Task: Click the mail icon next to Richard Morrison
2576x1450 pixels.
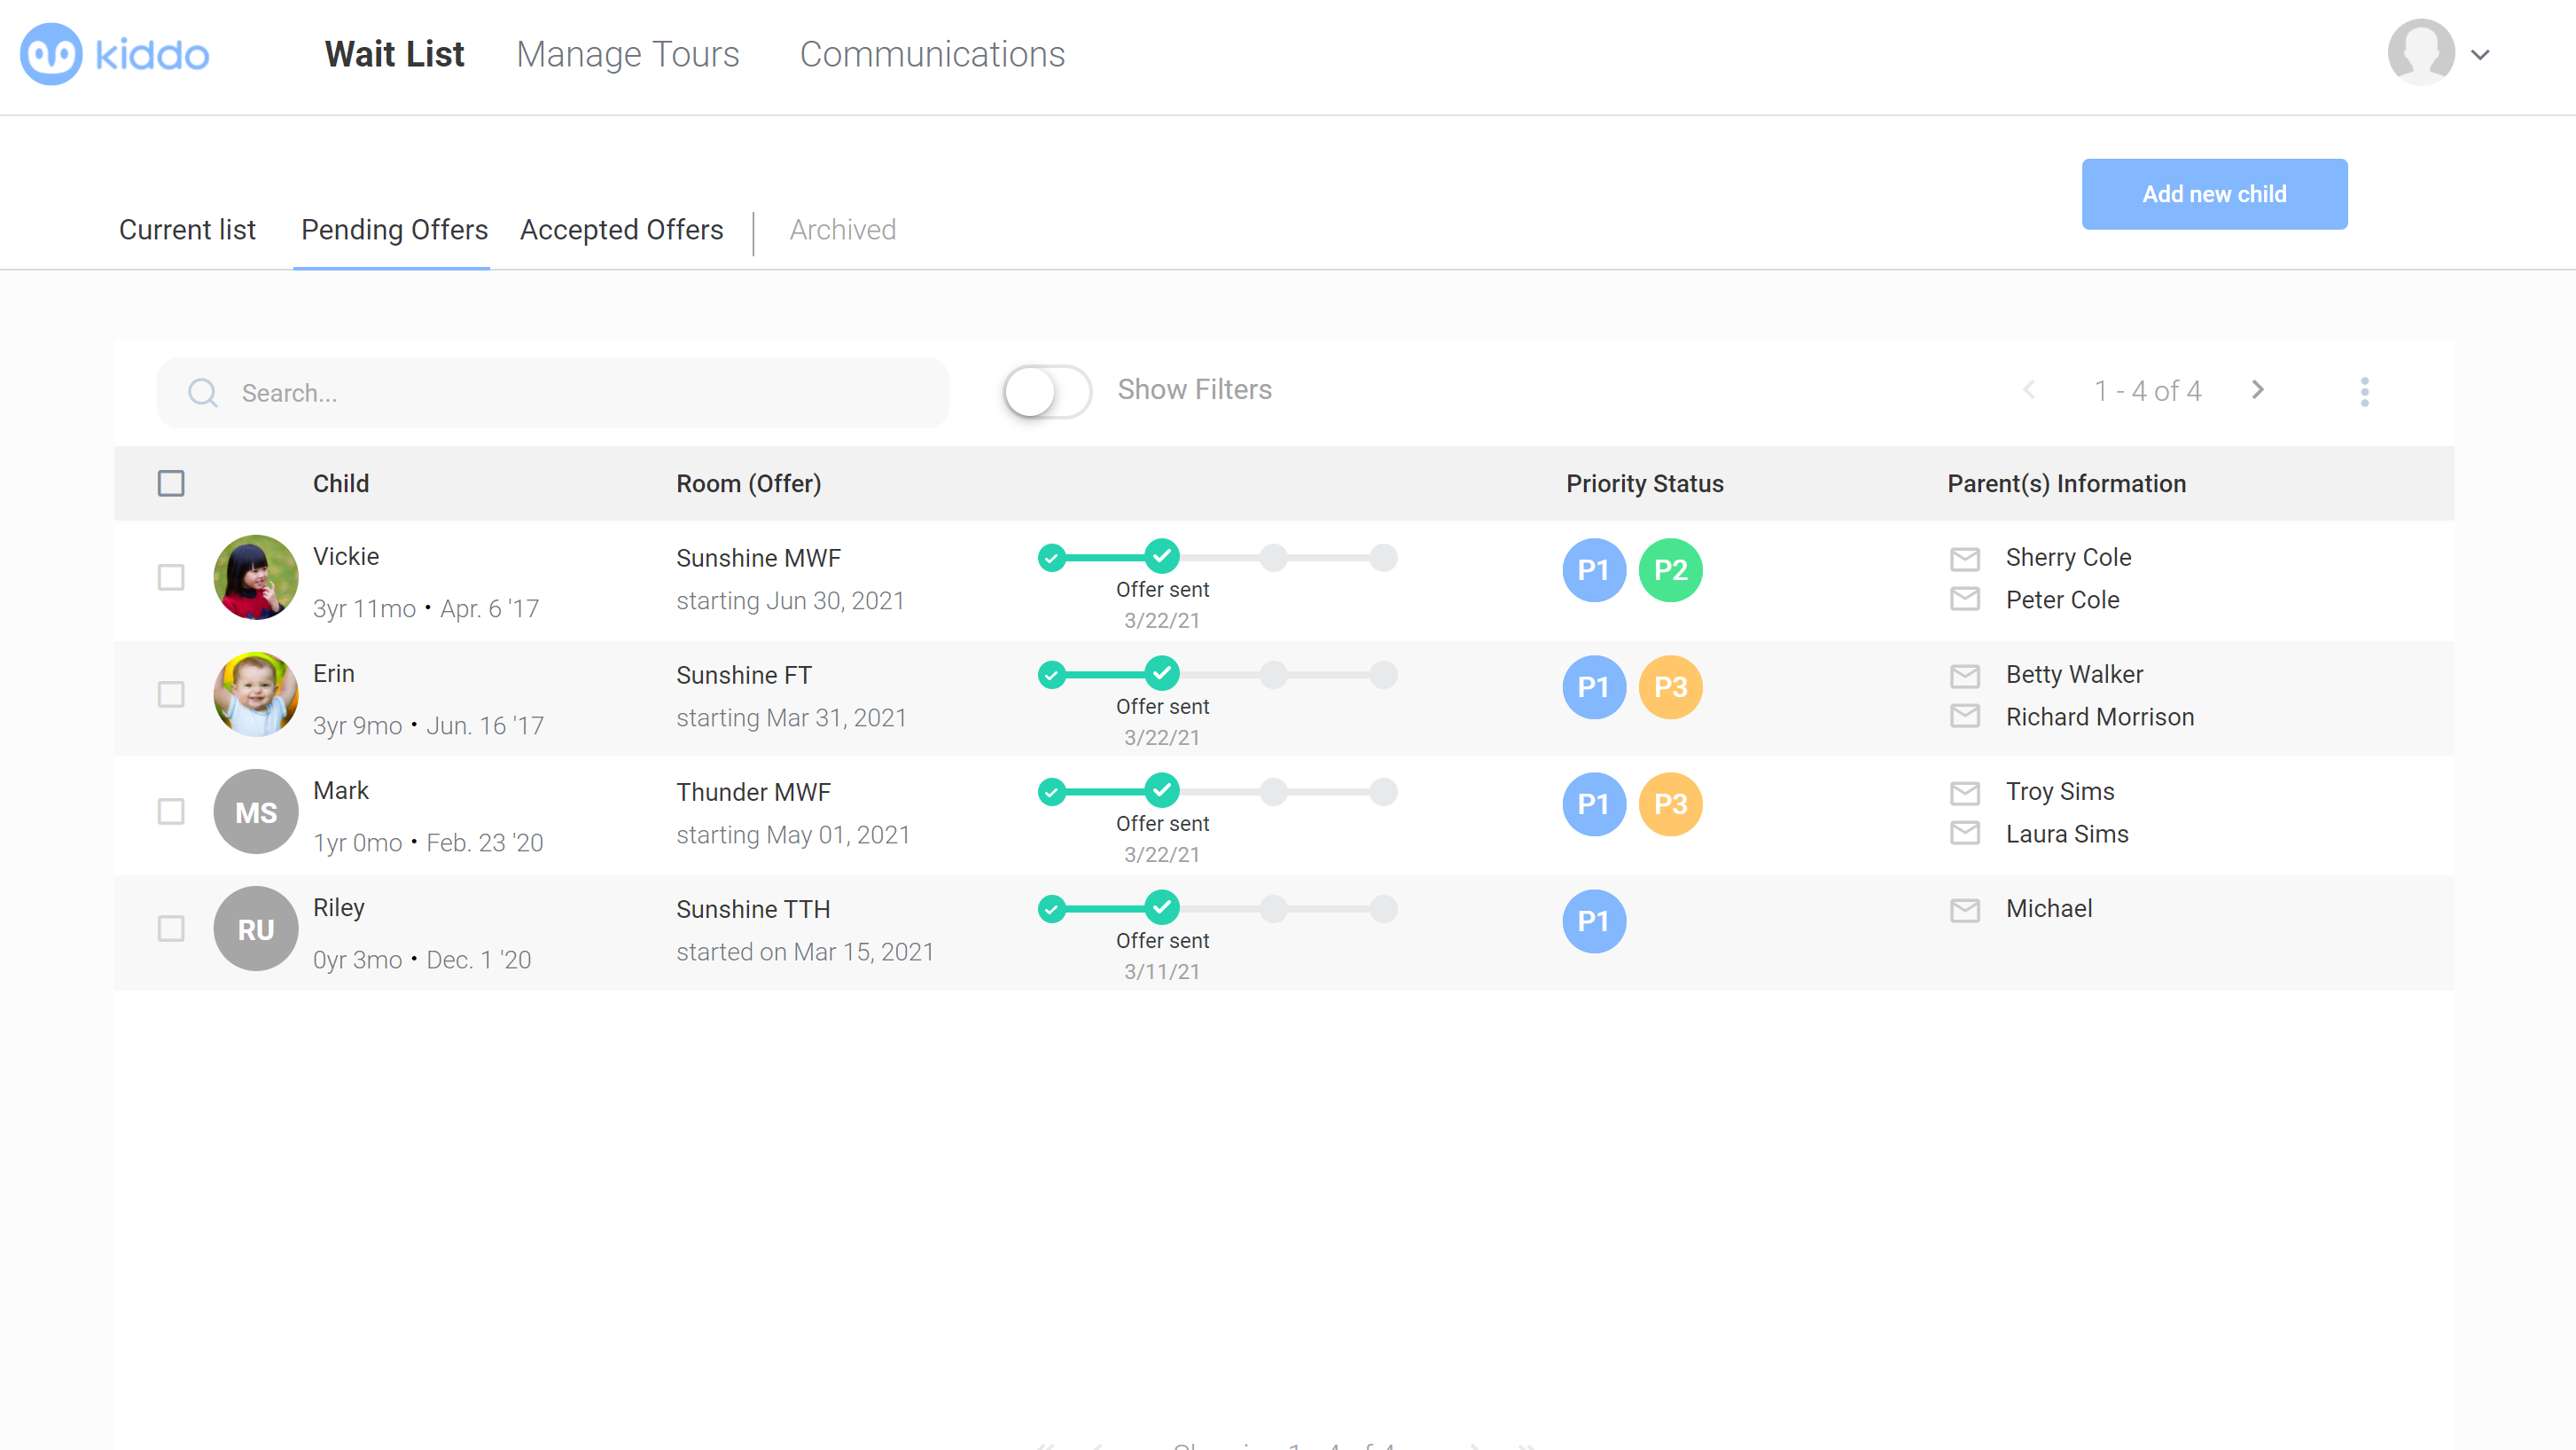Action: tap(1964, 717)
